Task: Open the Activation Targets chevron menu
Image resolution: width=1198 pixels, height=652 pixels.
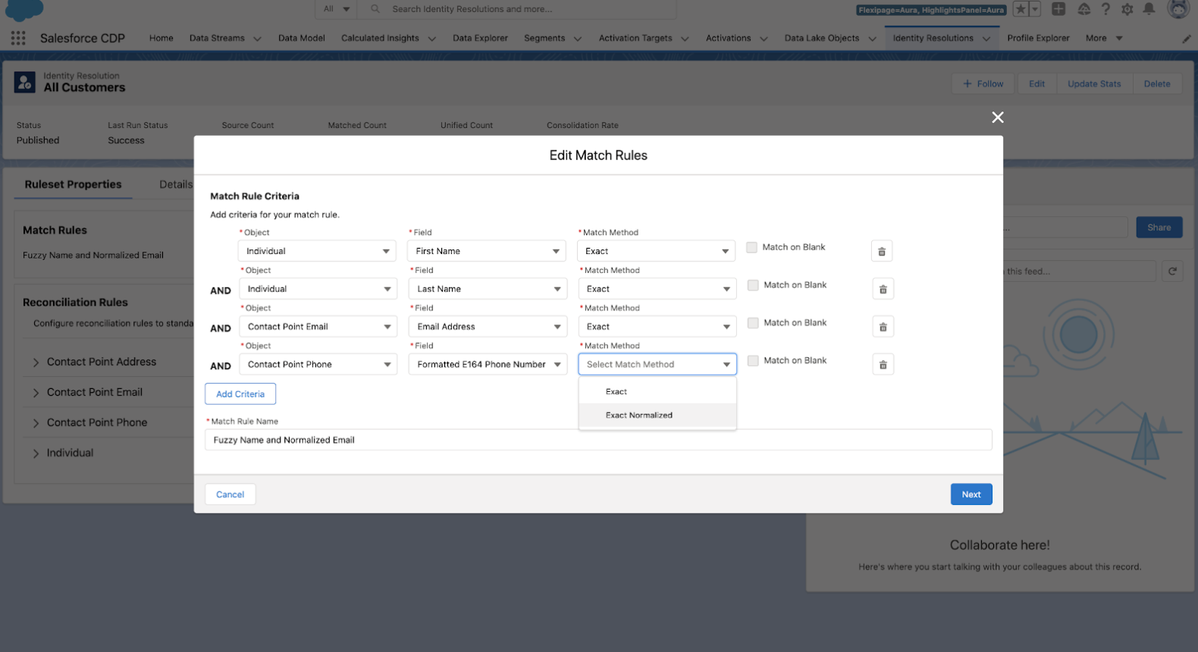Action: [x=685, y=39]
